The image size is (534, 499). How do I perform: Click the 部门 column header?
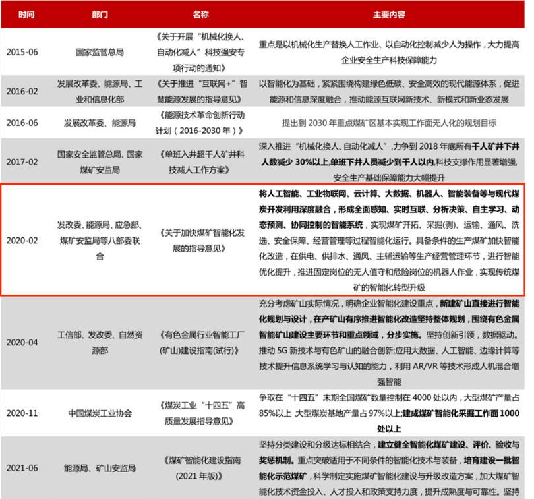pyautogui.click(x=99, y=14)
